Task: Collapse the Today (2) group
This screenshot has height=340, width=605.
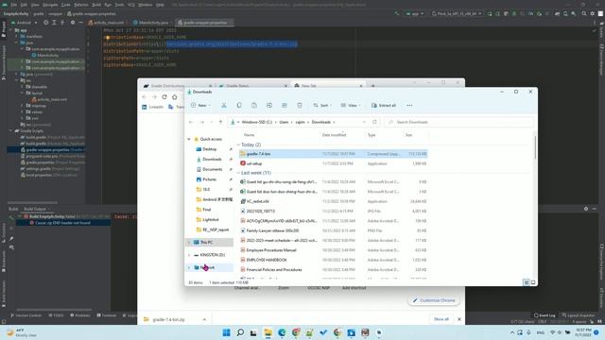Action: tap(238, 144)
